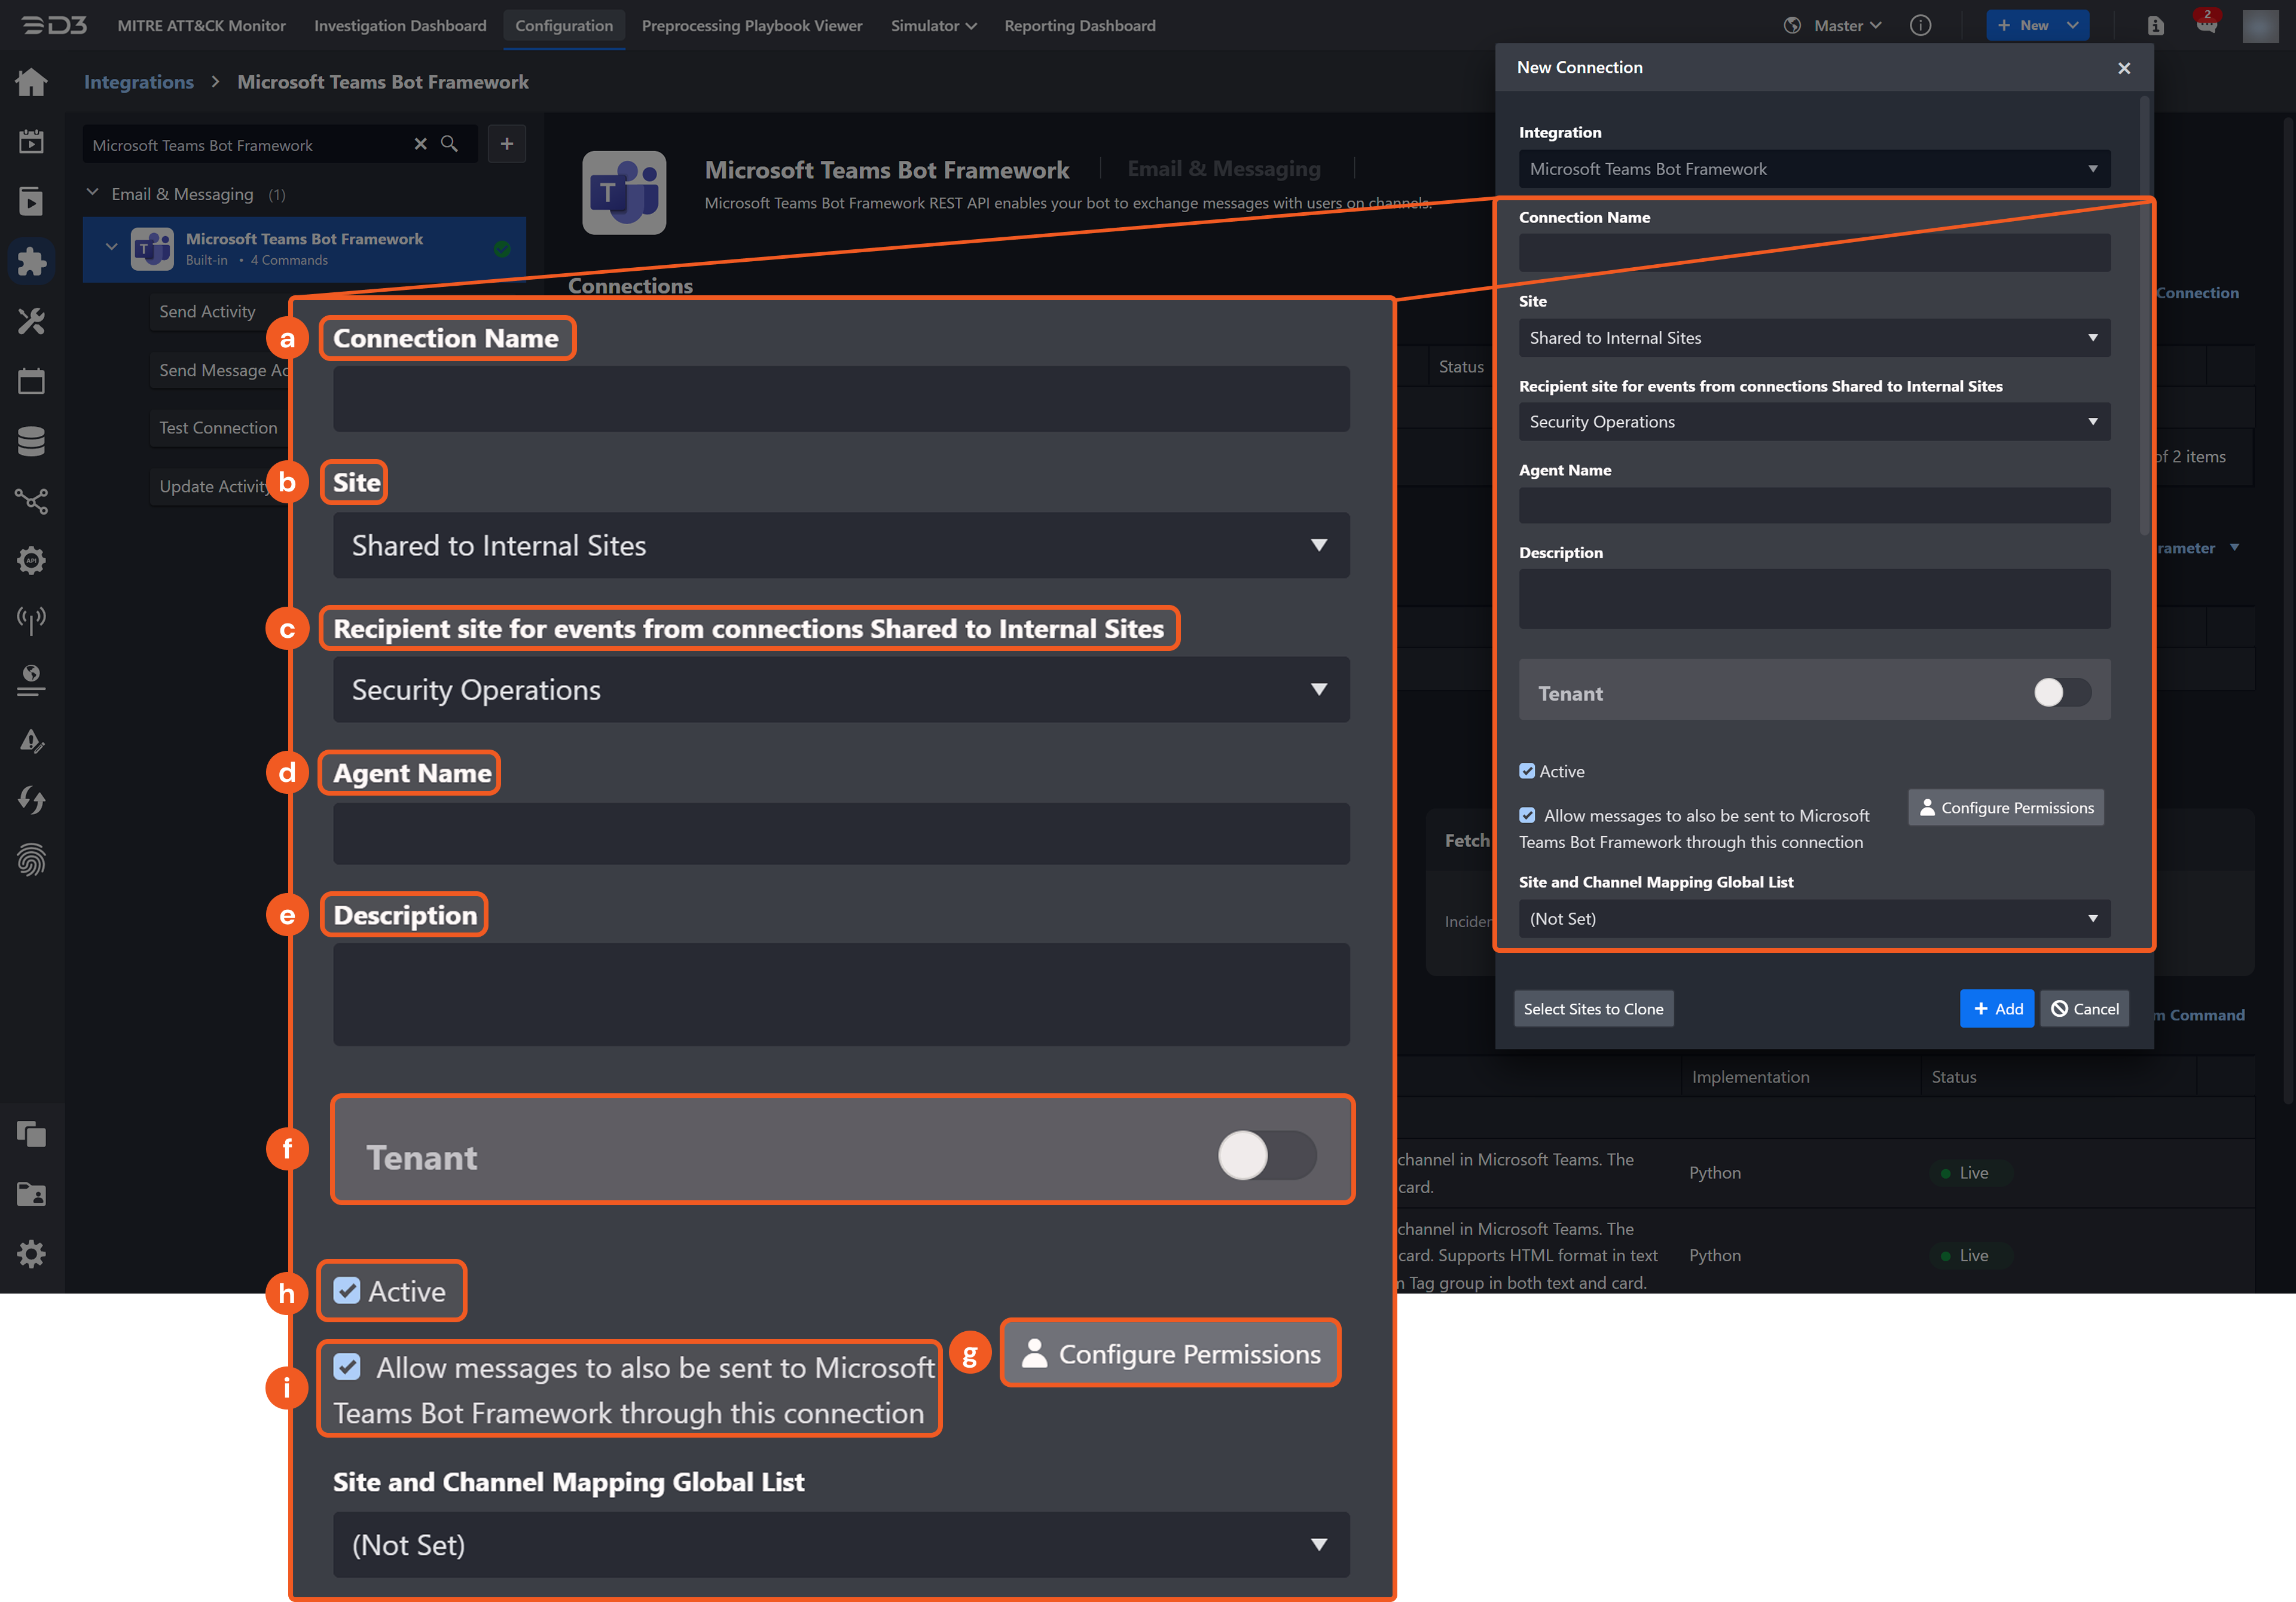Expand Site and Channel Mapping Global List dropdown
This screenshot has width=2296, height=1602.
[x=1813, y=919]
